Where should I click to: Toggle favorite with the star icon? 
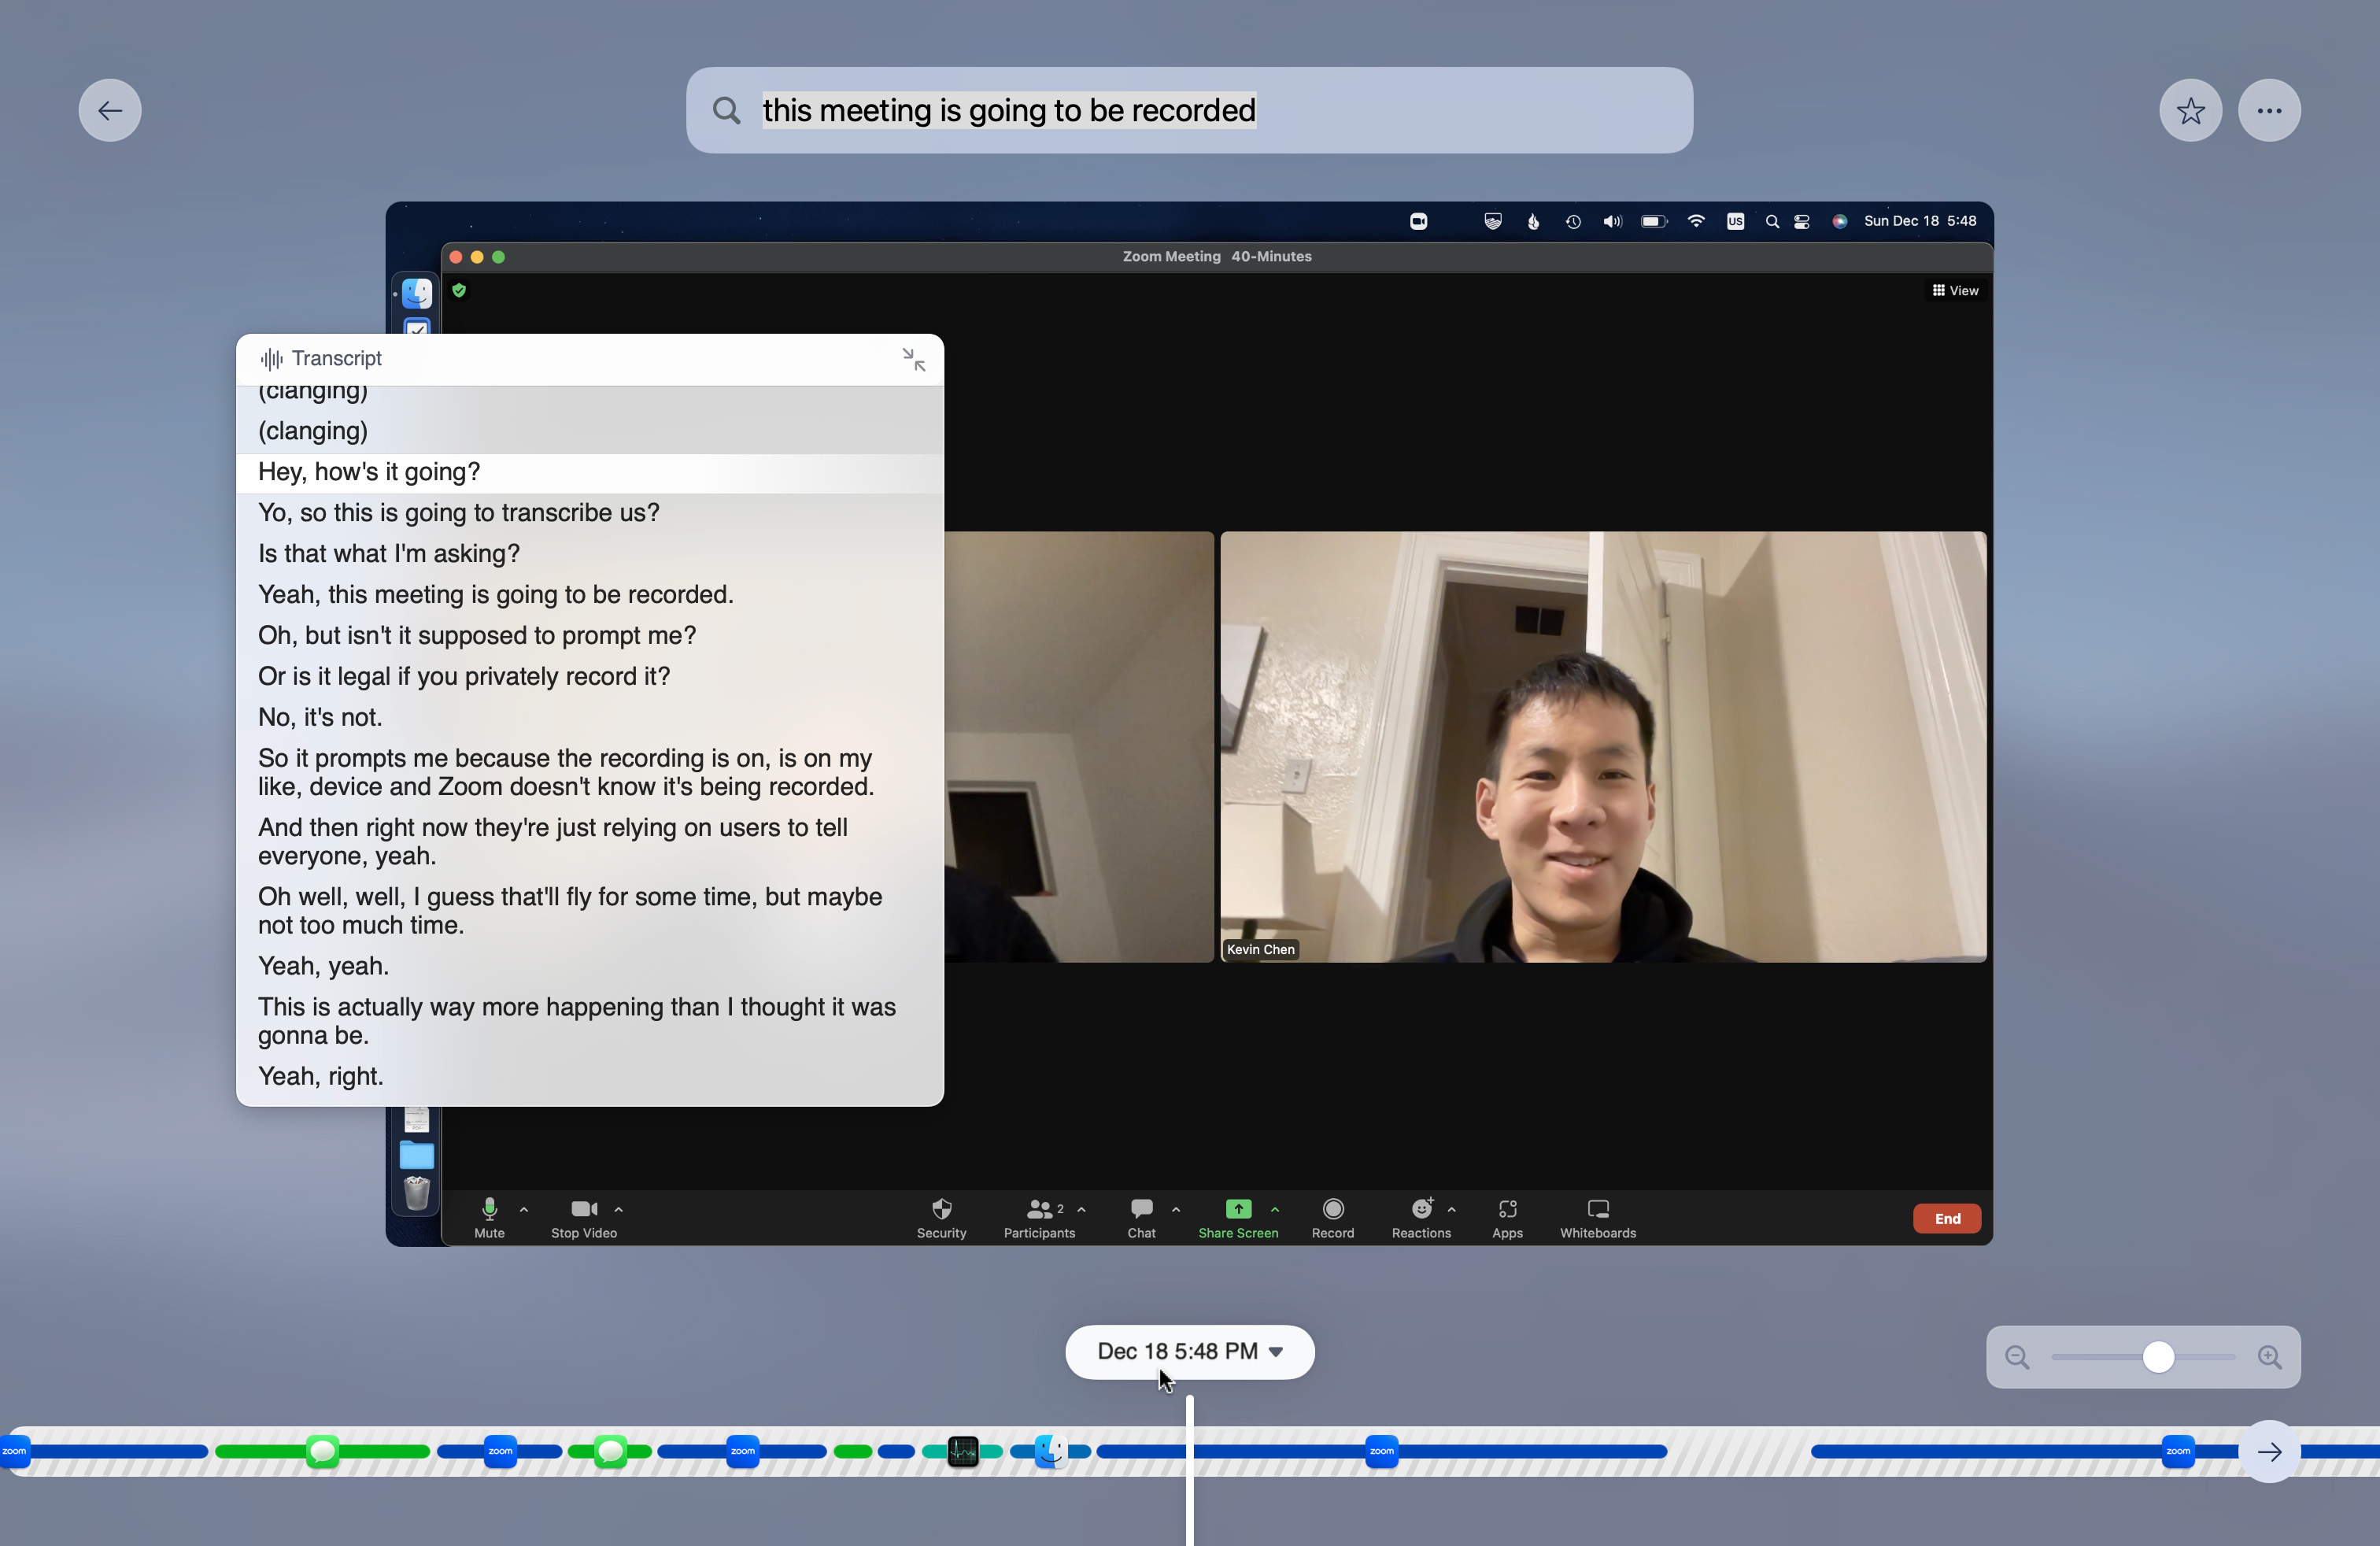pyautogui.click(x=2191, y=110)
